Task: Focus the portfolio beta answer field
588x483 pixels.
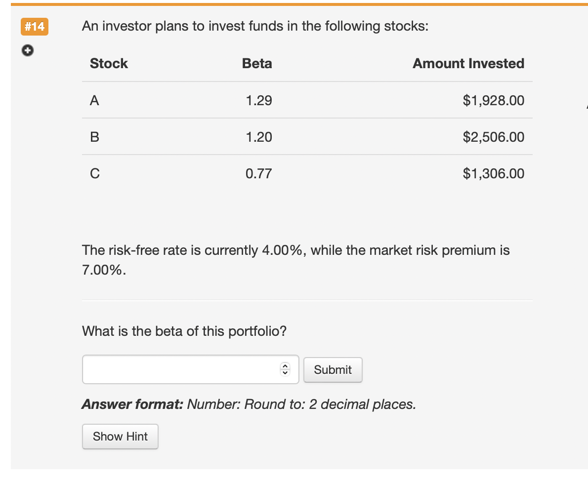Action: point(180,369)
